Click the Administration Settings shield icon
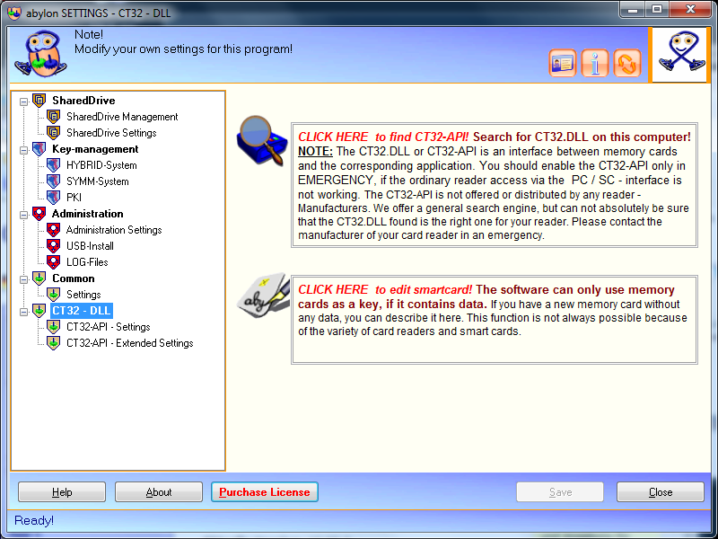This screenshot has height=539, width=718. coord(54,230)
